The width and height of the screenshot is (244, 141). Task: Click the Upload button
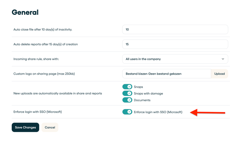click(x=219, y=74)
